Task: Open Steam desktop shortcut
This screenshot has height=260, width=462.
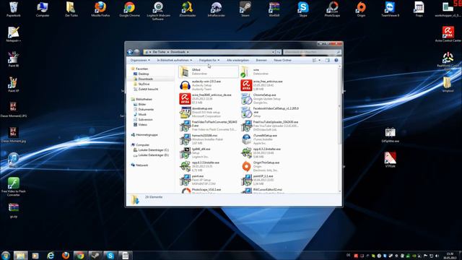Action: pyautogui.click(x=245, y=9)
